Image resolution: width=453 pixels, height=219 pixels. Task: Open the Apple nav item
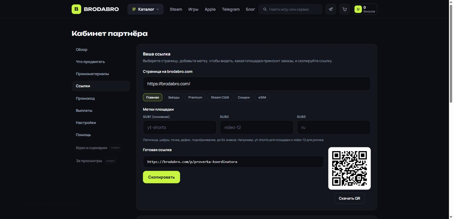210,9
